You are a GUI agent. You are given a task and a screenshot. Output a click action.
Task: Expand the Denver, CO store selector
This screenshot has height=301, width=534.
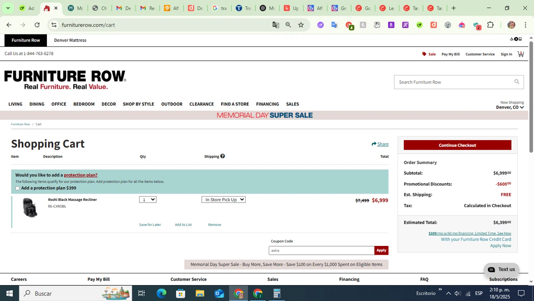pos(510,107)
